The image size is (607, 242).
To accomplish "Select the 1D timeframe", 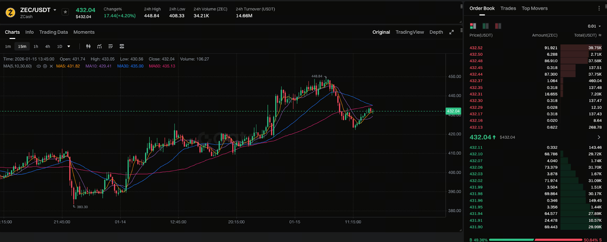I will click(60, 46).
